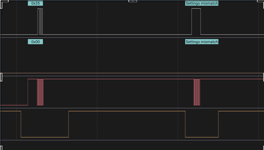Click the right red pulse burst
This screenshot has width=264, height=150.
click(197, 92)
